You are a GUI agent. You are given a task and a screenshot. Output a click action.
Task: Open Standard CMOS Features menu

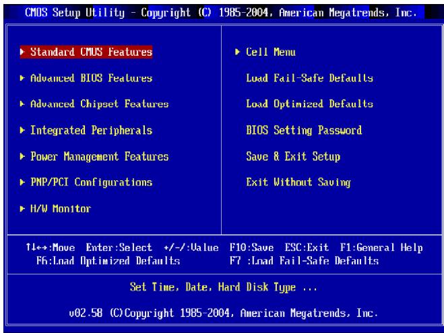[x=86, y=52]
